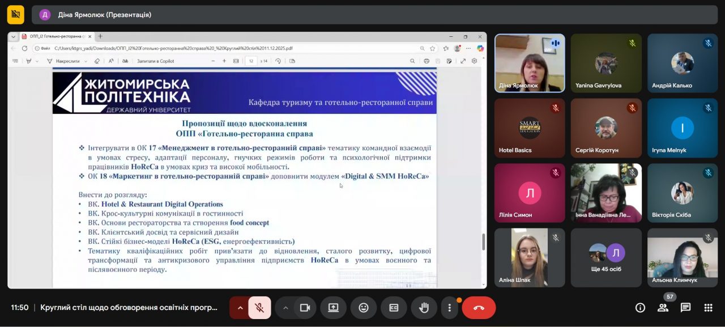Screen dimensions: 725x327
Task: Open the chat panel icon
Action: tap(685, 308)
